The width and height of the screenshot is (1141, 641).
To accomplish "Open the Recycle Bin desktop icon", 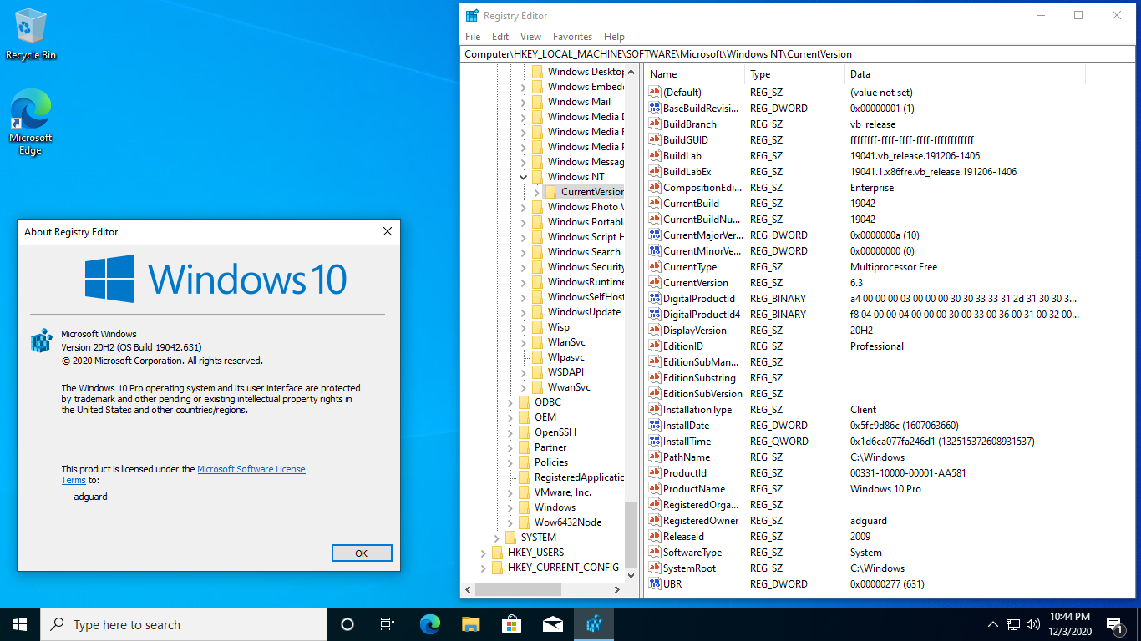I will [31, 35].
